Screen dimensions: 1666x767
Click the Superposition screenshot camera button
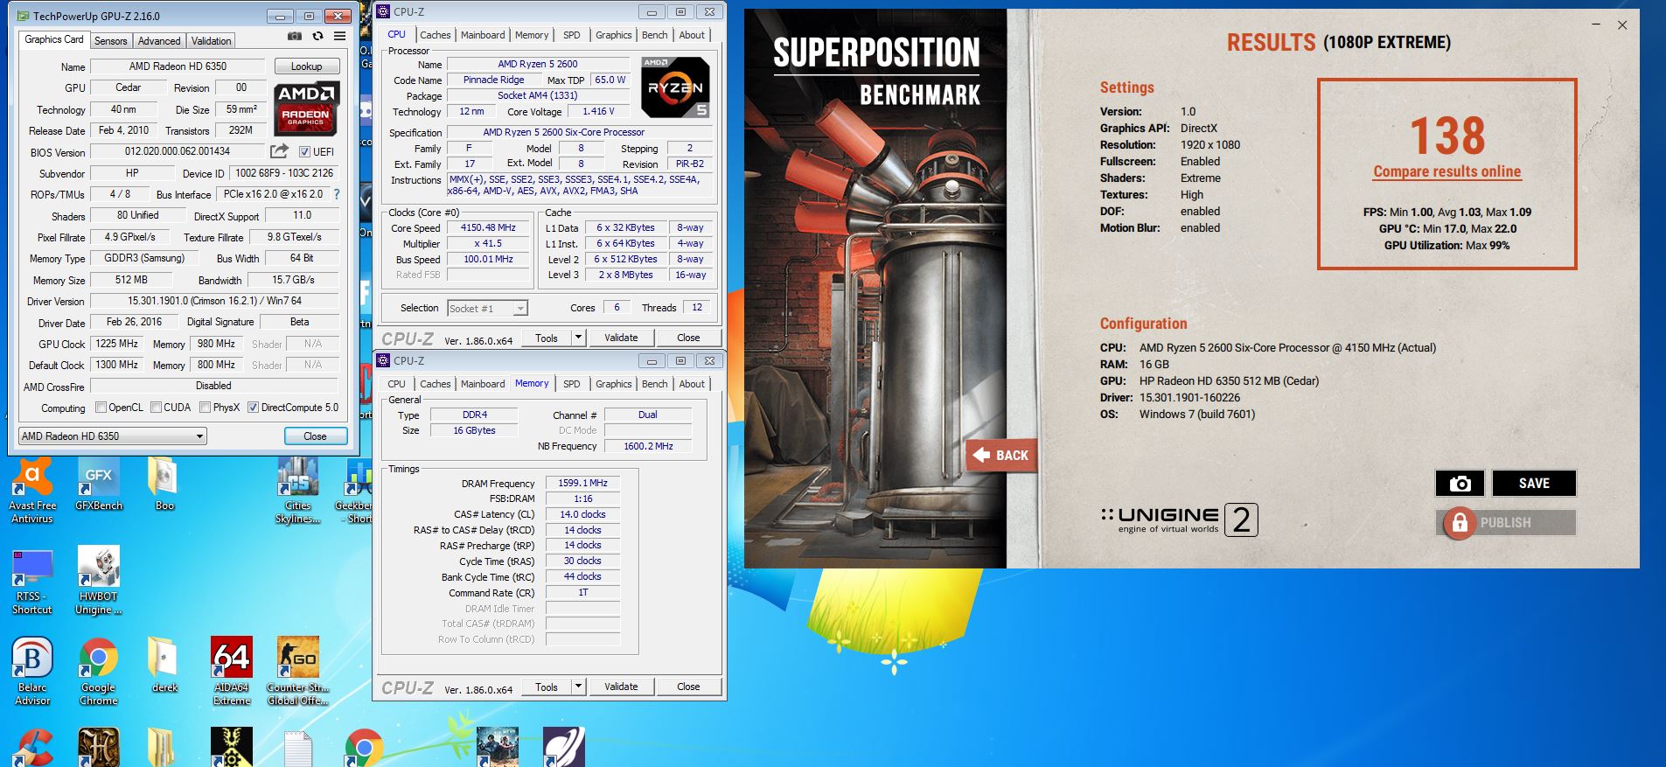[1460, 484]
